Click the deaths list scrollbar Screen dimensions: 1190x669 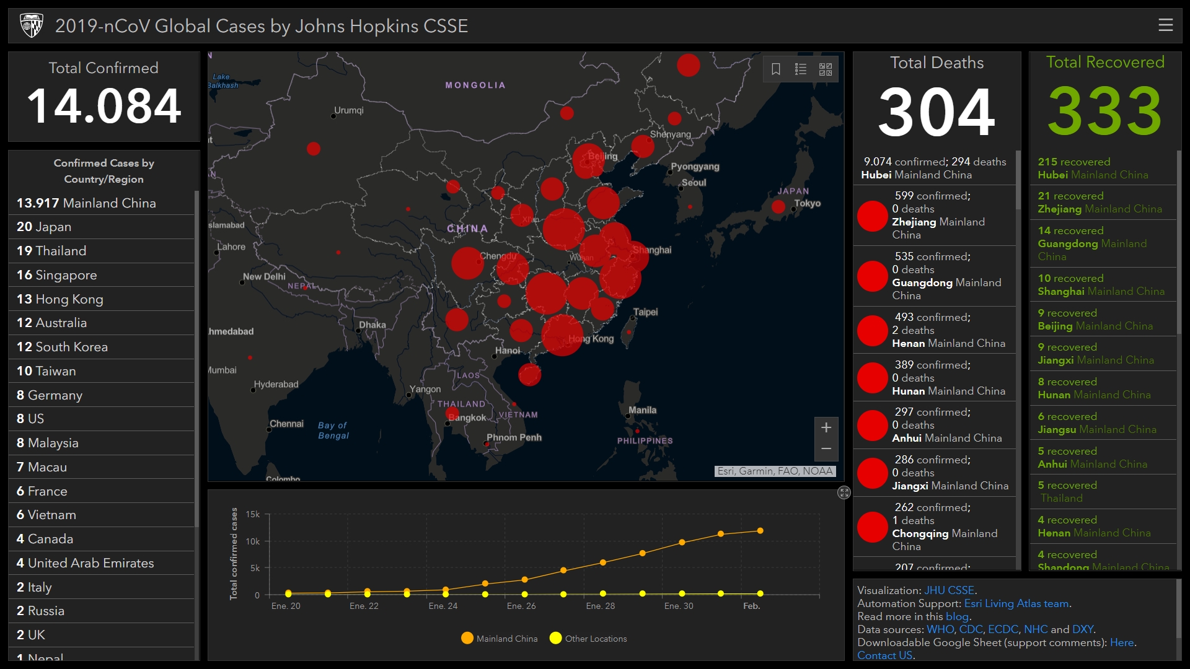coord(1018,180)
